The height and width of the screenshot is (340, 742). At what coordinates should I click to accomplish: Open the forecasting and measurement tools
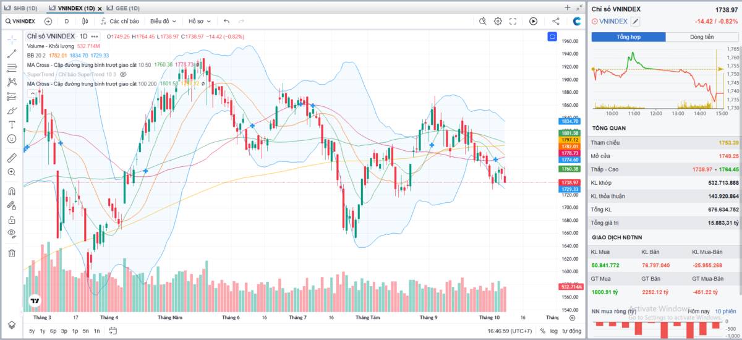[11, 96]
